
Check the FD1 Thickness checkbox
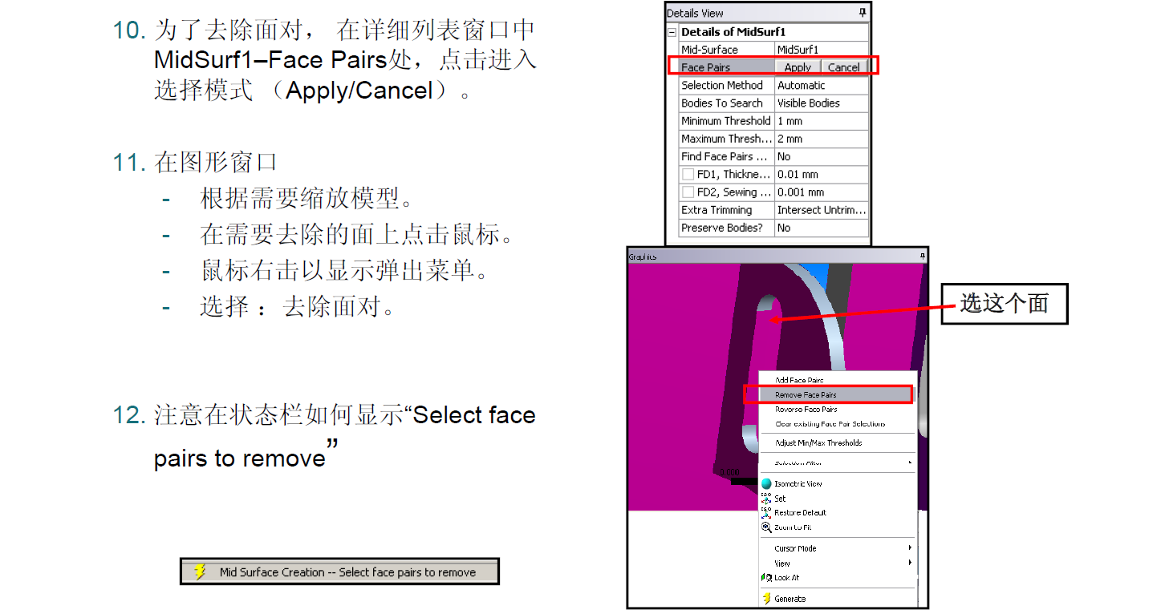[688, 175]
